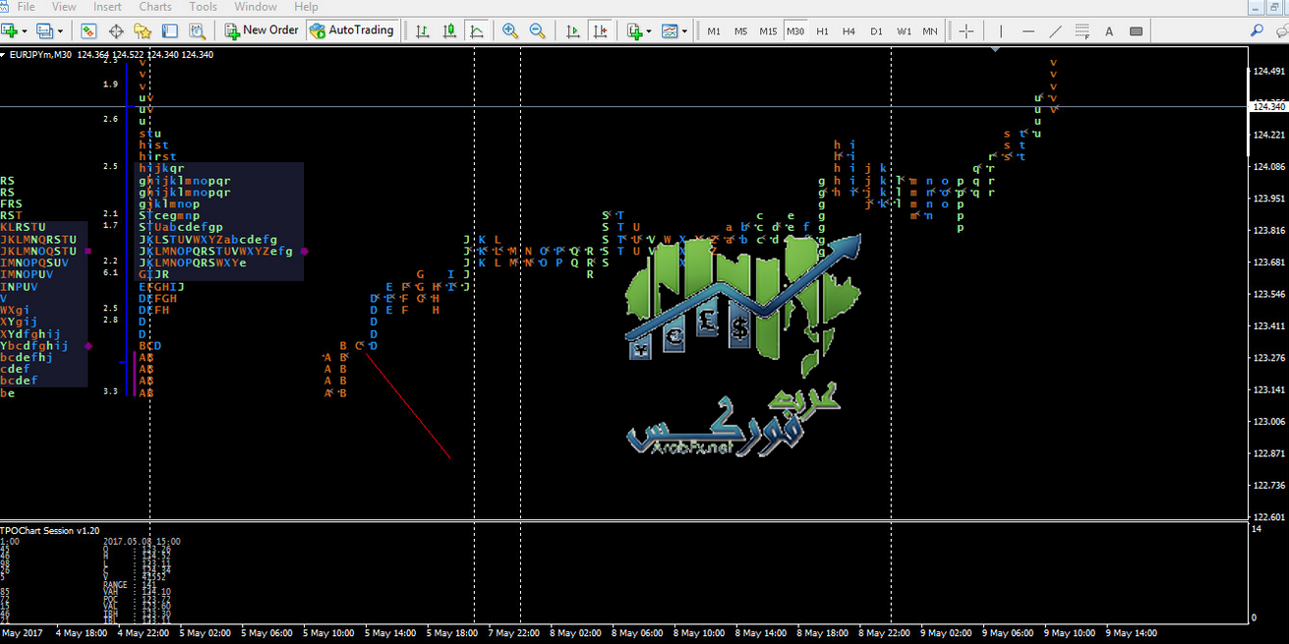Select the Text Label tool
The image size is (1289, 644).
(x=1136, y=30)
